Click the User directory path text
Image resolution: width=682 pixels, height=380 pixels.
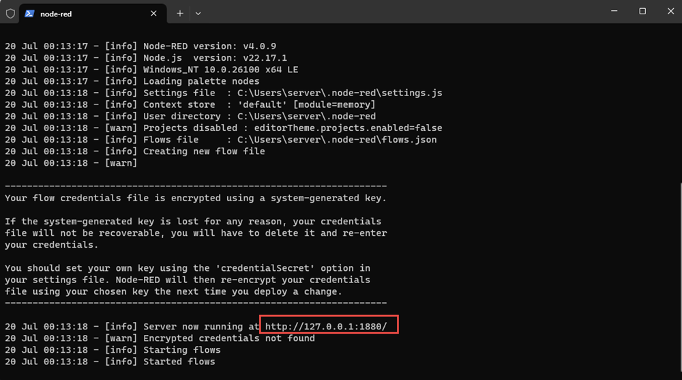click(306, 116)
